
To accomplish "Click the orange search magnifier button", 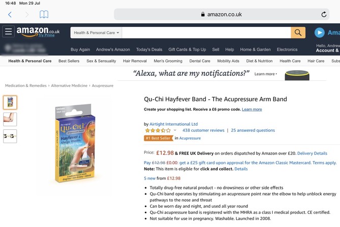I will pyautogui.click(x=298, y=33).
